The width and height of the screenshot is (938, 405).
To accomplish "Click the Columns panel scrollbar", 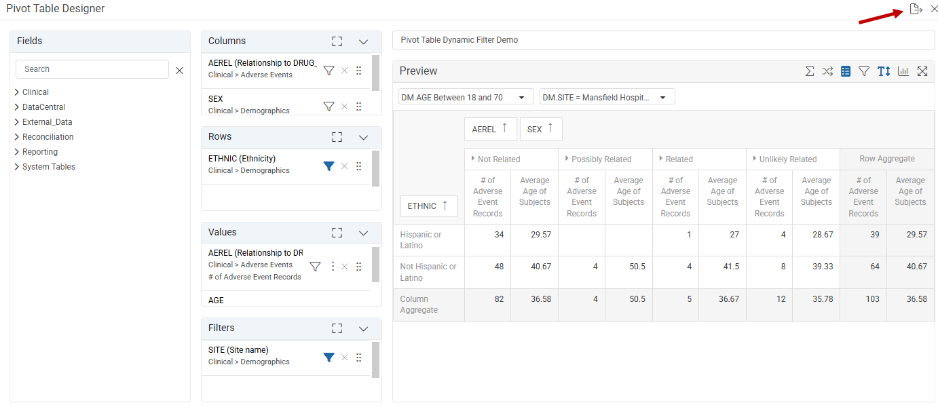I will pyautogui.click(x=375, y=72).
